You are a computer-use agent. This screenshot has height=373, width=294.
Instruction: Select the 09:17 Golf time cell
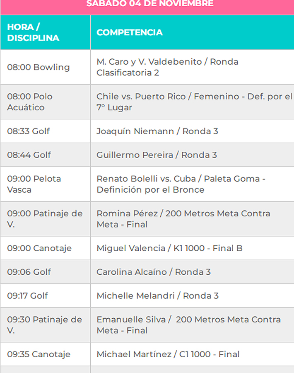click(x=28, y=295)
